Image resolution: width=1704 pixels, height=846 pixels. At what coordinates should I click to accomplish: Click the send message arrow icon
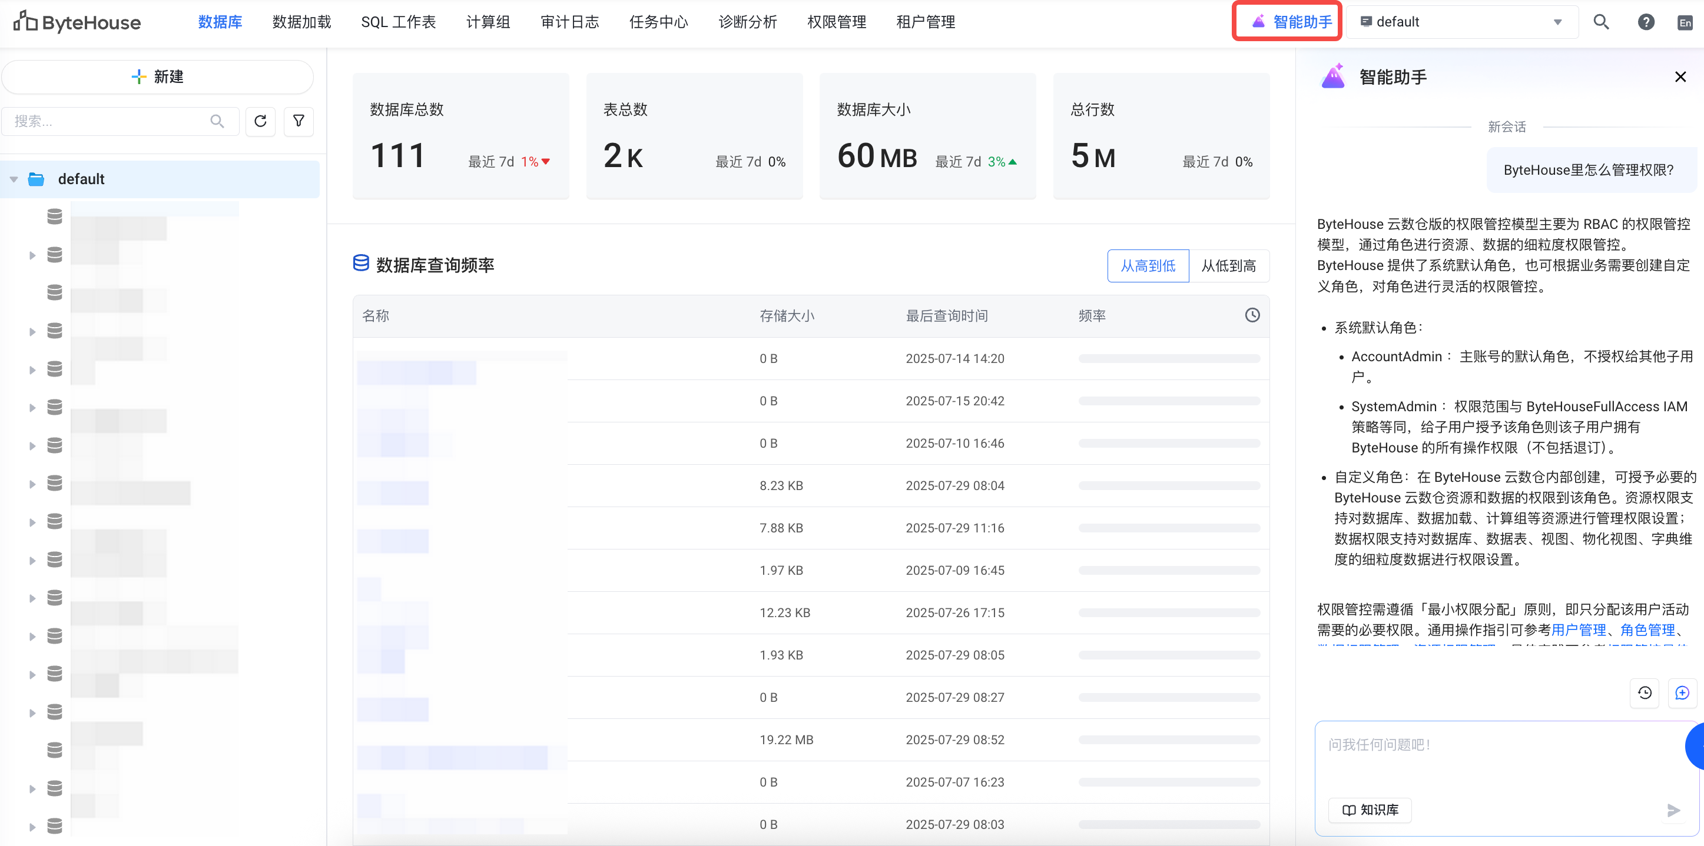tap(1673, 810)
